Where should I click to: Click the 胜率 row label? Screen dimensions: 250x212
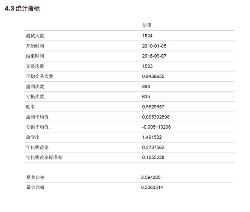(30, 107)
